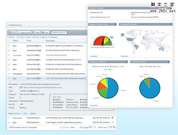Check the box for Potentialuser1 New row
This screenshot has height=135, width=178.
[9, 122]
